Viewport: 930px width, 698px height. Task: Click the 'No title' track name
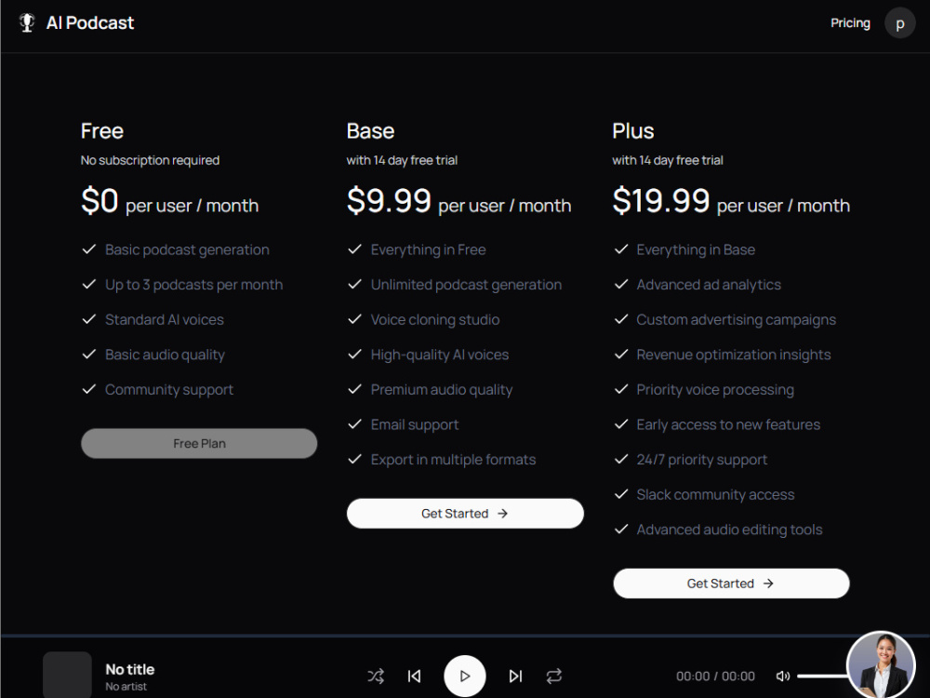(130, 669)
